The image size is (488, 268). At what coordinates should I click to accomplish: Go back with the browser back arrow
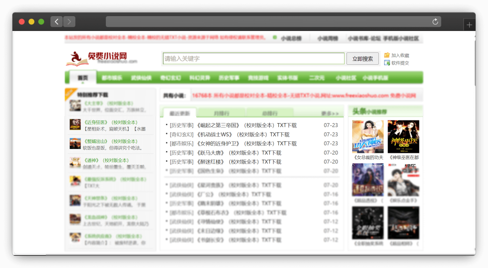(x=56, y=21)
